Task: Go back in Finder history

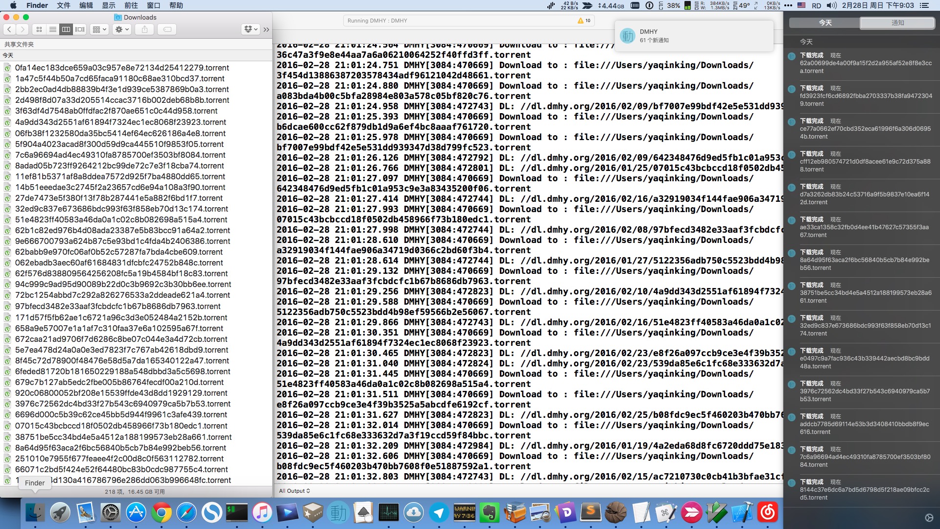Action: click(9, 29)
